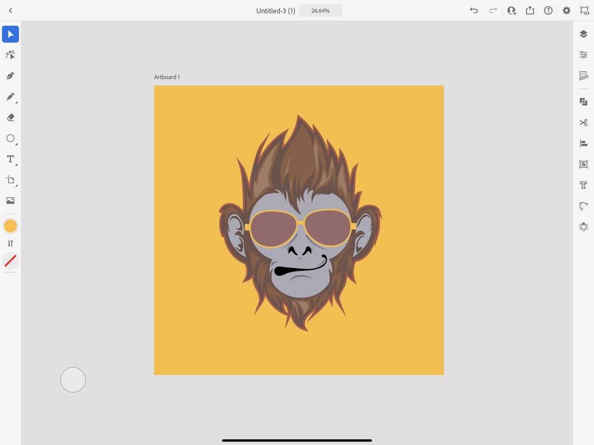Open the Place Image tool
Image resolution: width=594 pixels, height=445 pixels.
tap(10, 200)
